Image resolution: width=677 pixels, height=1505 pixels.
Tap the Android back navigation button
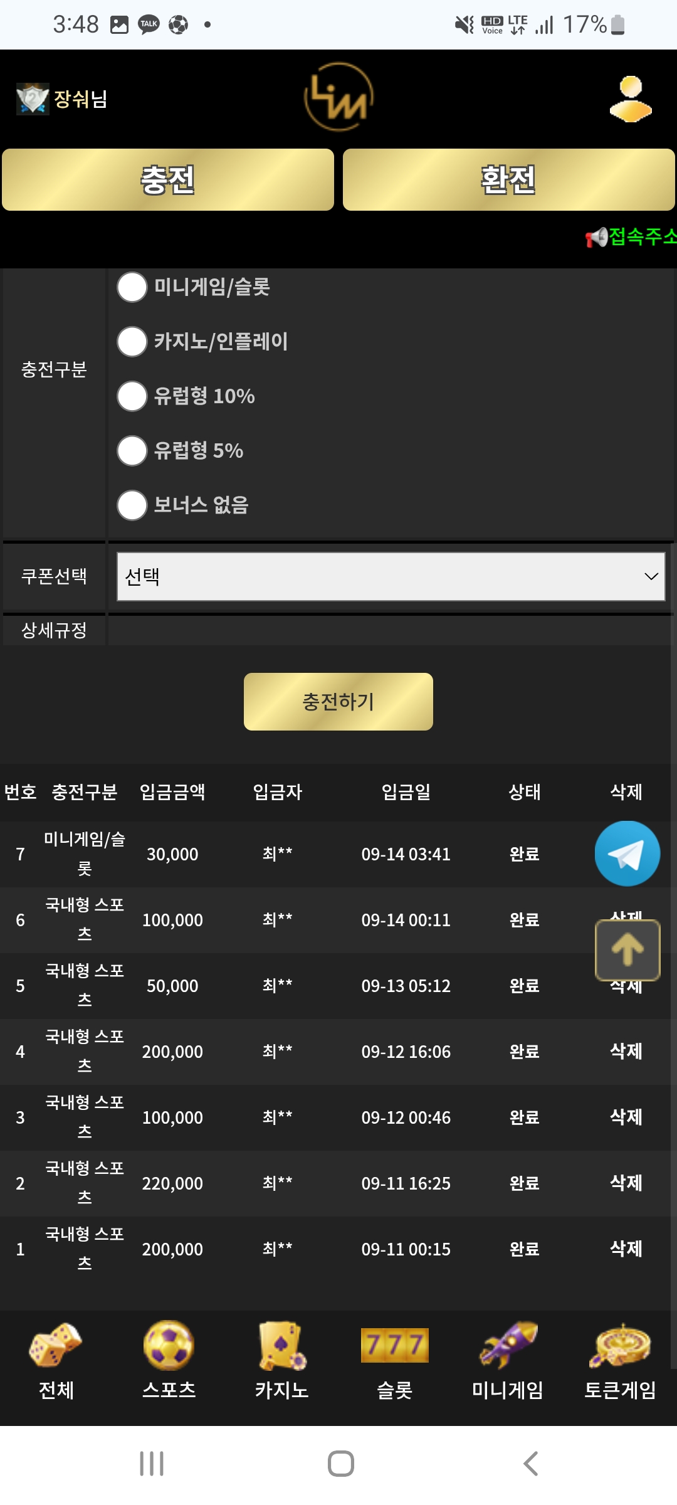pos(530,1464)
